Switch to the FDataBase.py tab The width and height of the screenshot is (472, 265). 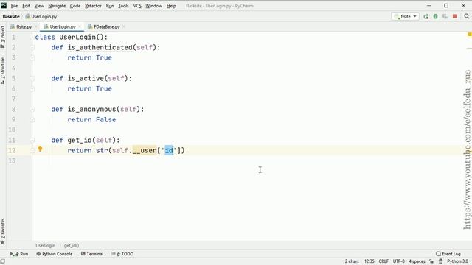[x=106, y=26]
